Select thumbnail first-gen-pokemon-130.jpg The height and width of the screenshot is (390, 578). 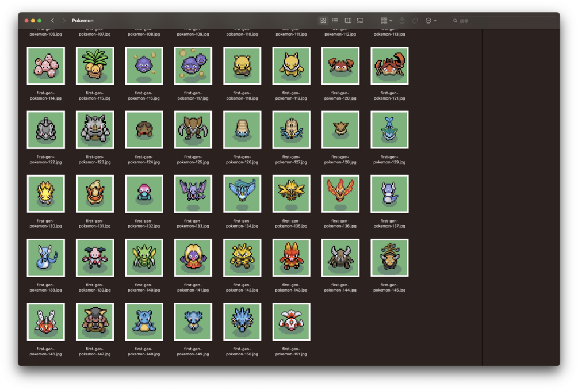coord(45,193)
